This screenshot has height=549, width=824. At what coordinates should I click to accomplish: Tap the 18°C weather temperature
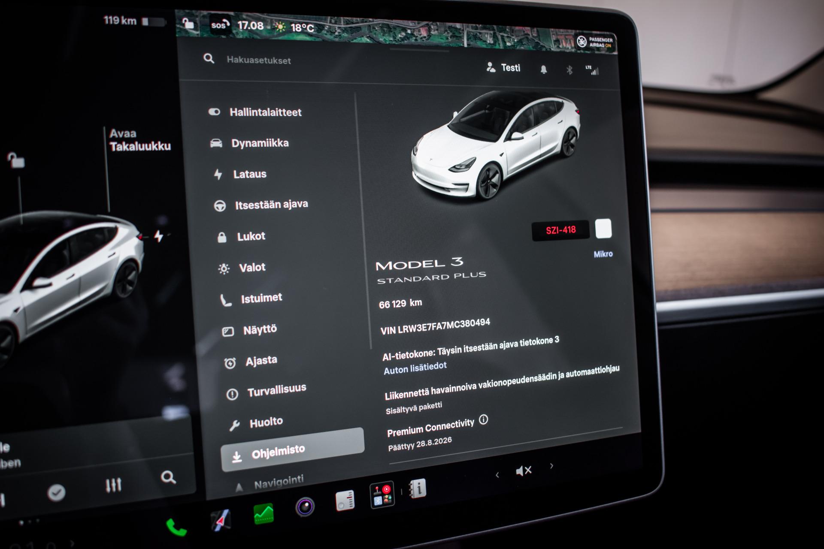pos(302,28)
